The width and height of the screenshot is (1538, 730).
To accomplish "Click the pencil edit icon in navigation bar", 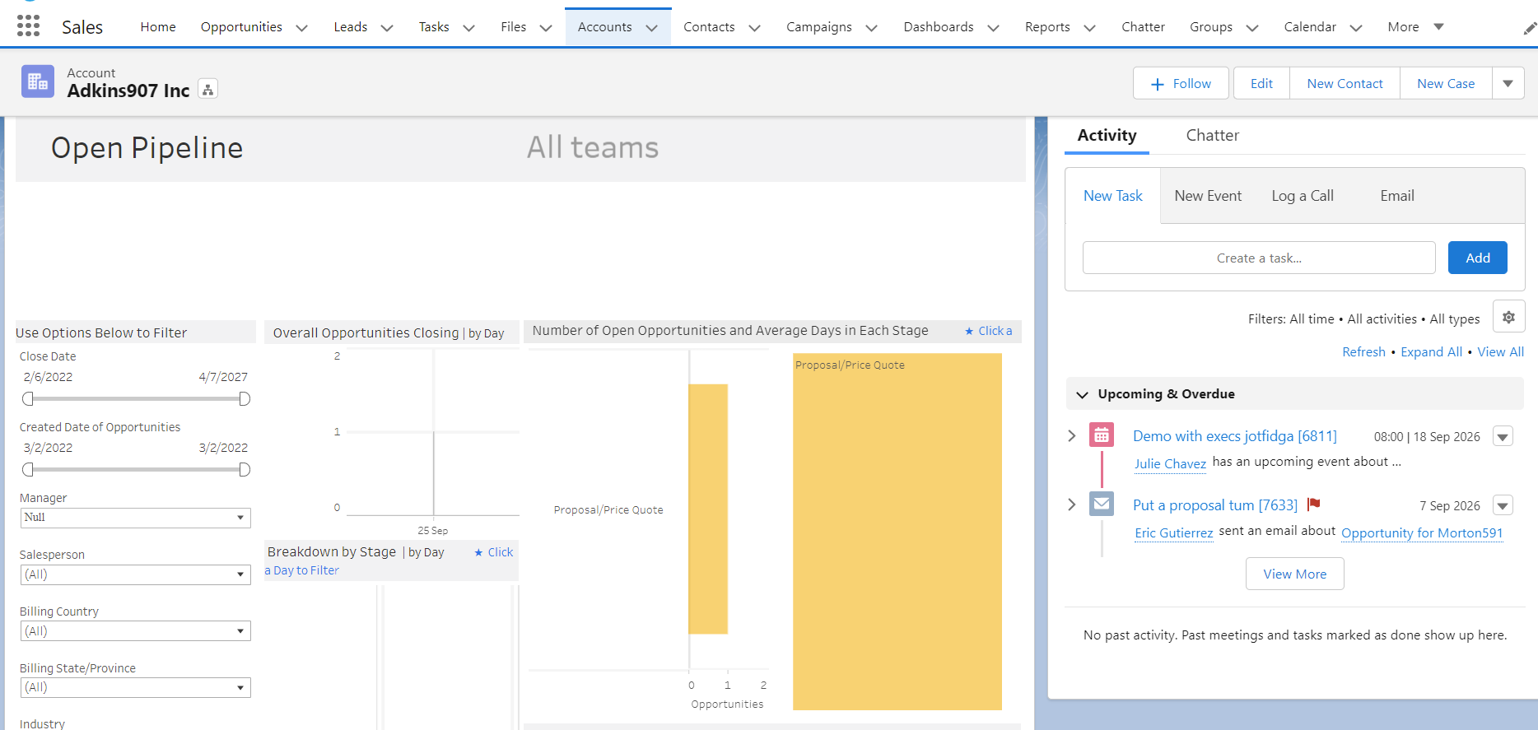I will (1529, 29).
